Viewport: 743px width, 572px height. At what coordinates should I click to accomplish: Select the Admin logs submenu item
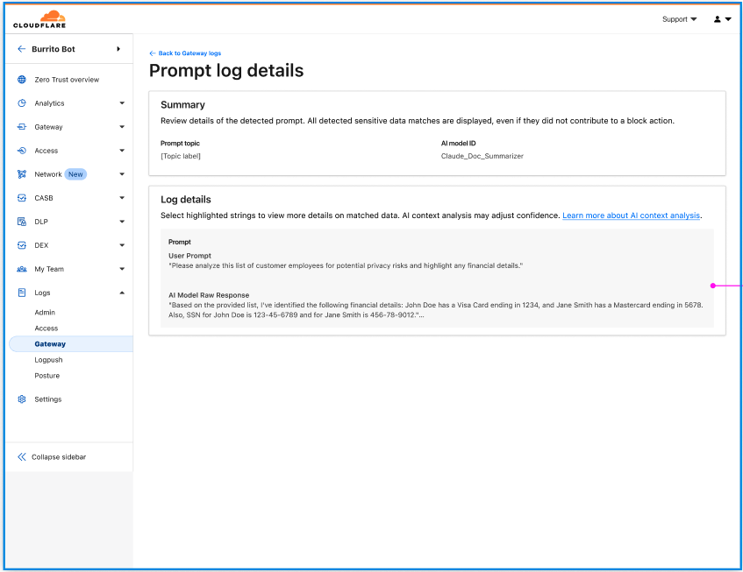tap(45, 313)
